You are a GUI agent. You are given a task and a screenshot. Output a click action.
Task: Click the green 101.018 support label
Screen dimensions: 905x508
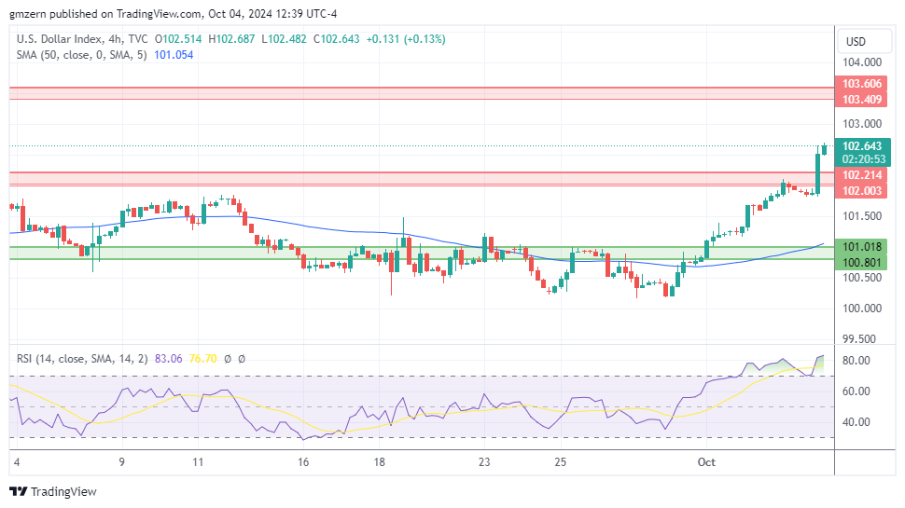(862, 247)
